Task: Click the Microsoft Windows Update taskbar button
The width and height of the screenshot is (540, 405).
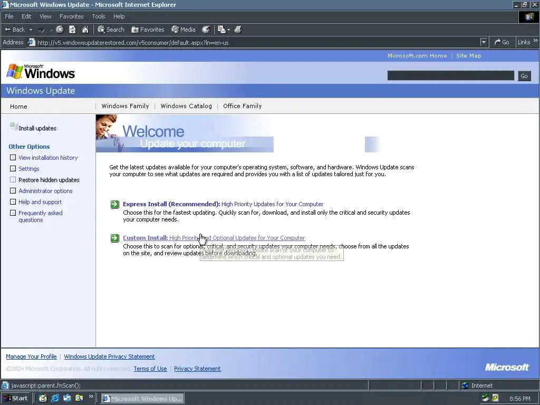Action: click(142, 399)
